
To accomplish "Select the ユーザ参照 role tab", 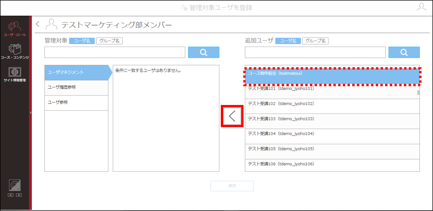I will click(x=76, y=103).
